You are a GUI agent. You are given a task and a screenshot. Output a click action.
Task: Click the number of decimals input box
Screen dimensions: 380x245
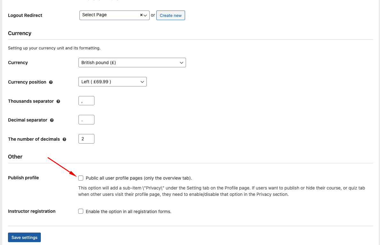[x=86, y=139]
